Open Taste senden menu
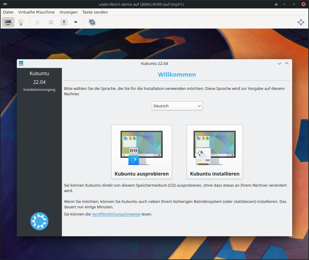Image resolution: width=309 pixels, height=260 pixels. point(95,12)
